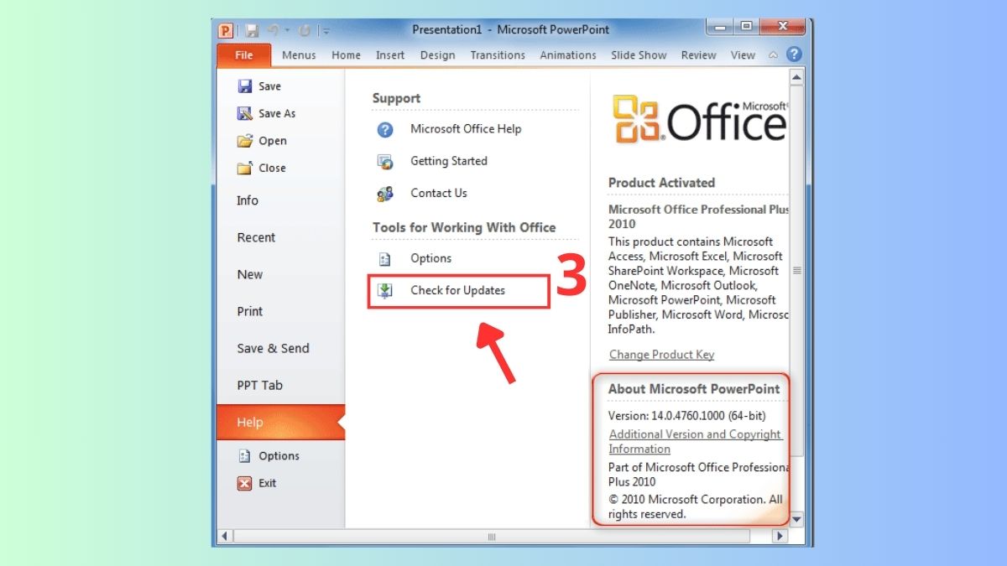Click the Undo icon in Quick Access Toolbar

click(x=273, y=31)
